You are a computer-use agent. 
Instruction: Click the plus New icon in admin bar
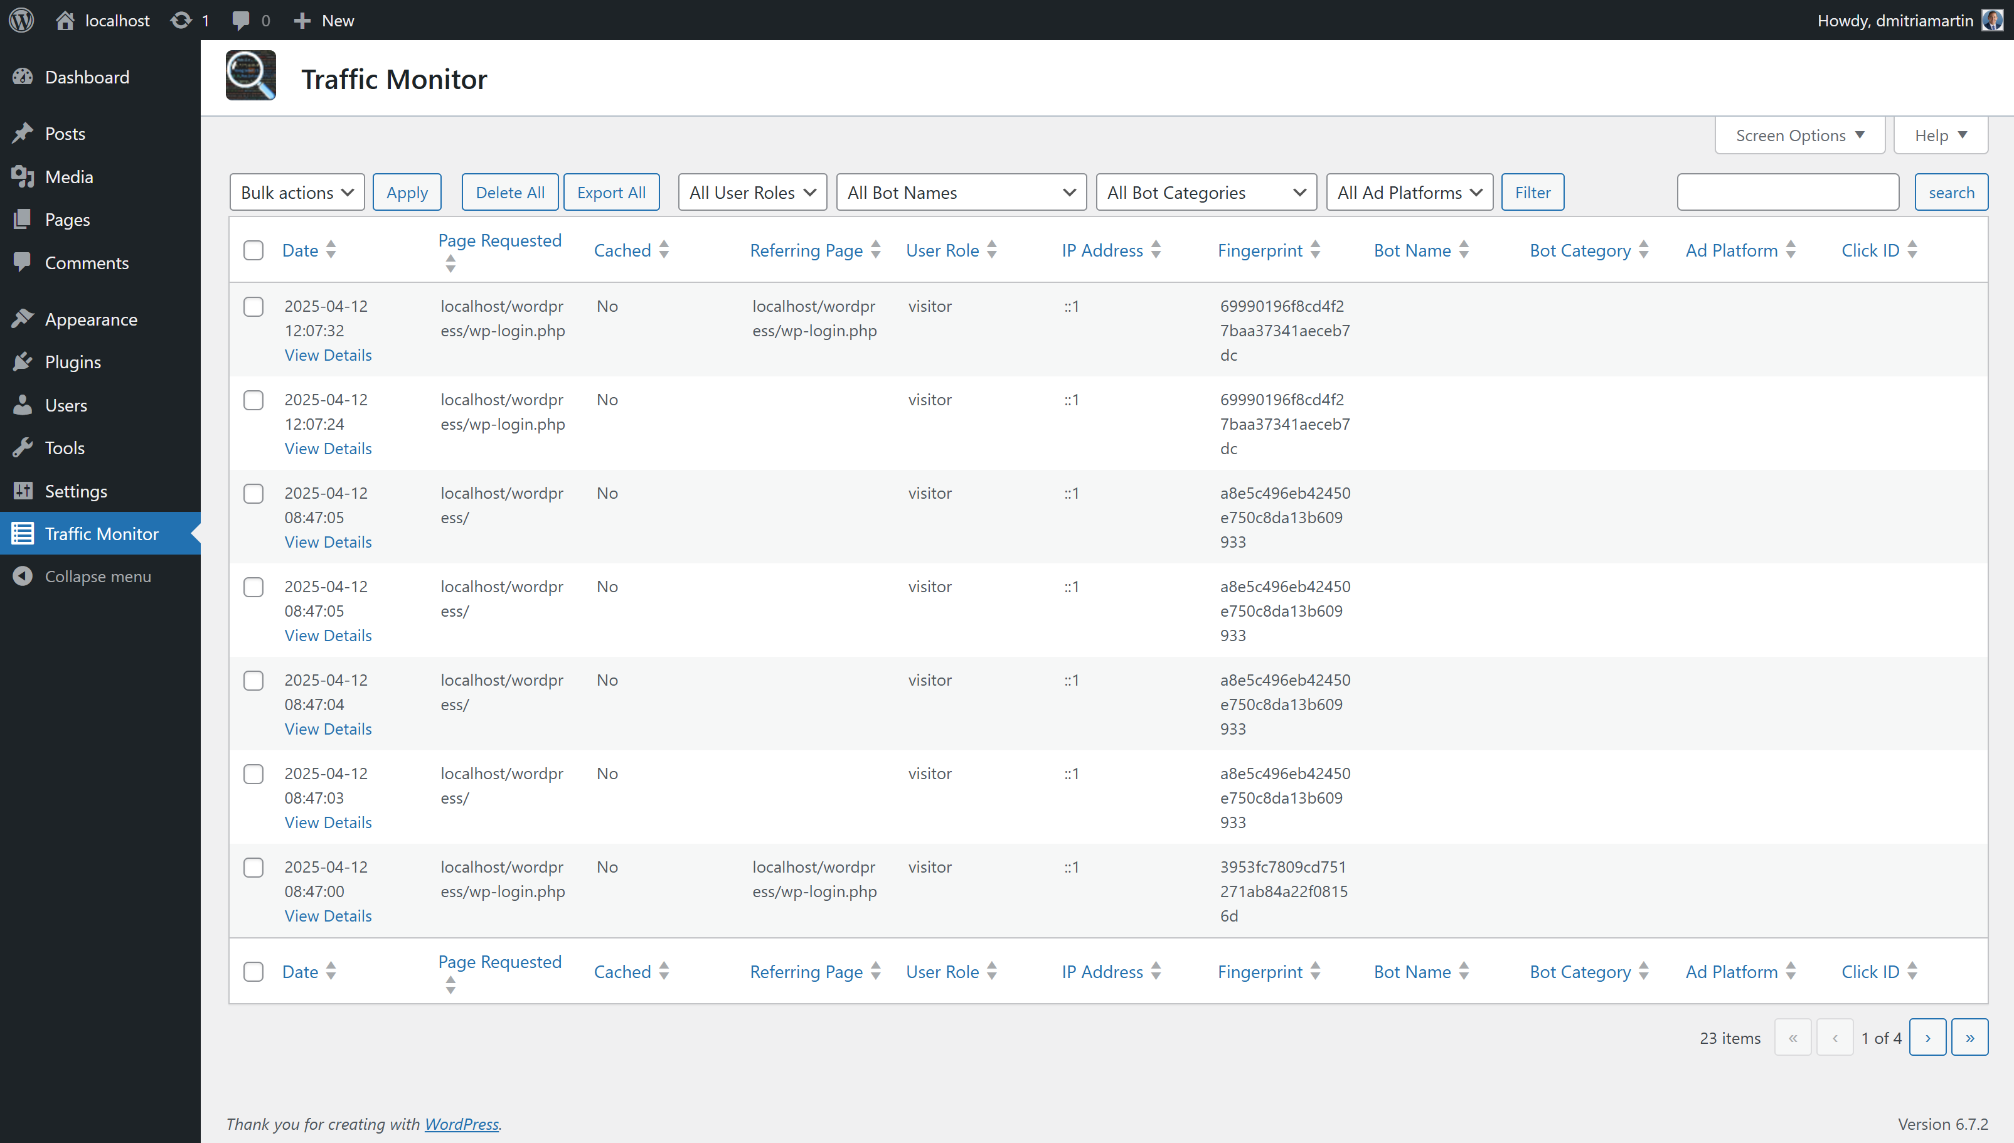pyautogui.click(x=302, y=21)
